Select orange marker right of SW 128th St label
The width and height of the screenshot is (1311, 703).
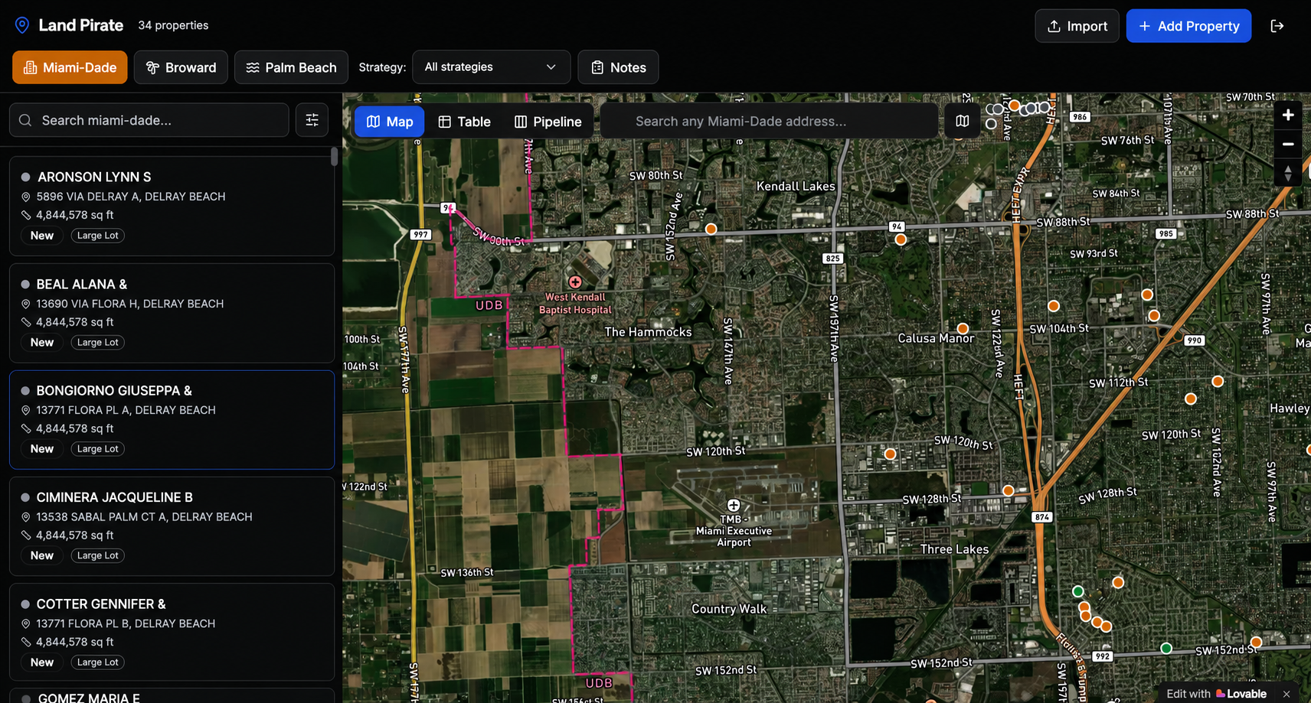[x=1008, y=491]
